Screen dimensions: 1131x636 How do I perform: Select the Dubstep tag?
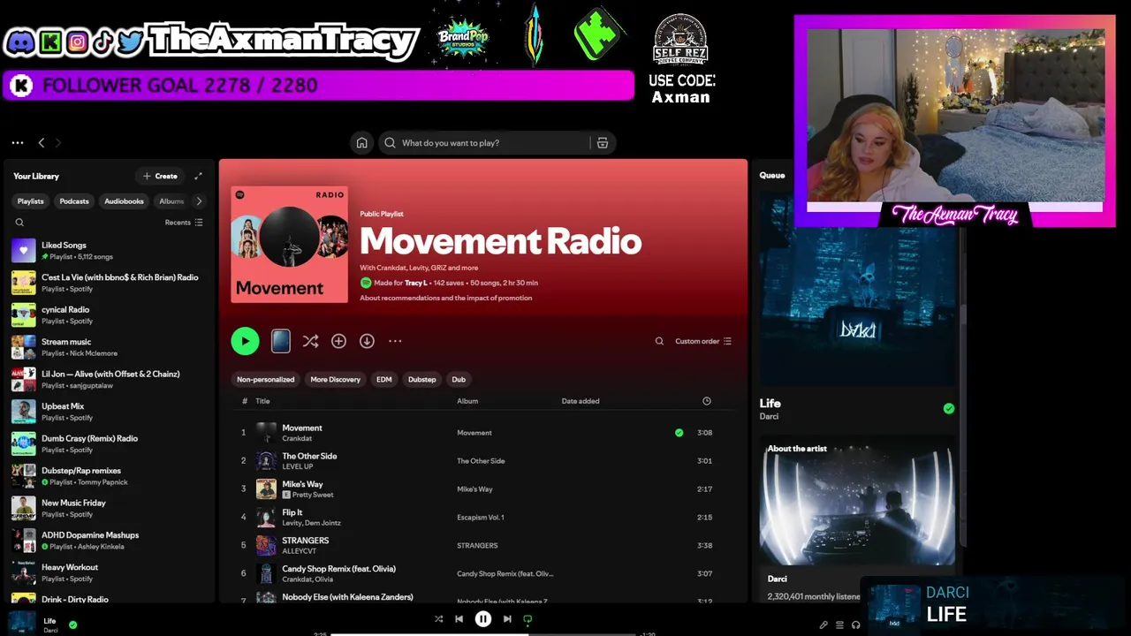pos(421,380)
